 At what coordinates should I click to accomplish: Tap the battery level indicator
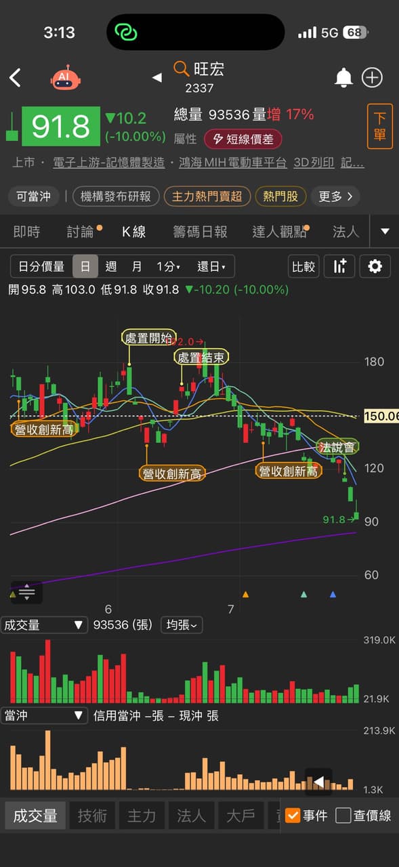coord(355,33)
